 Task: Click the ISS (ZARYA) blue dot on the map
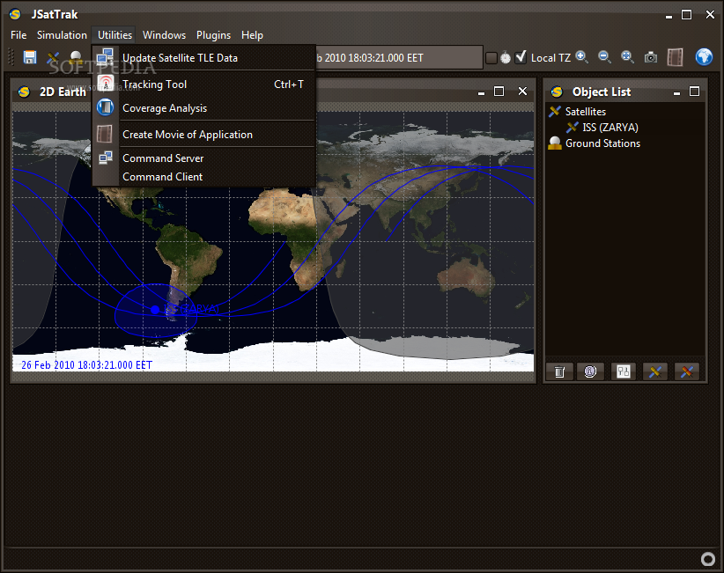(x=155, y=310)
